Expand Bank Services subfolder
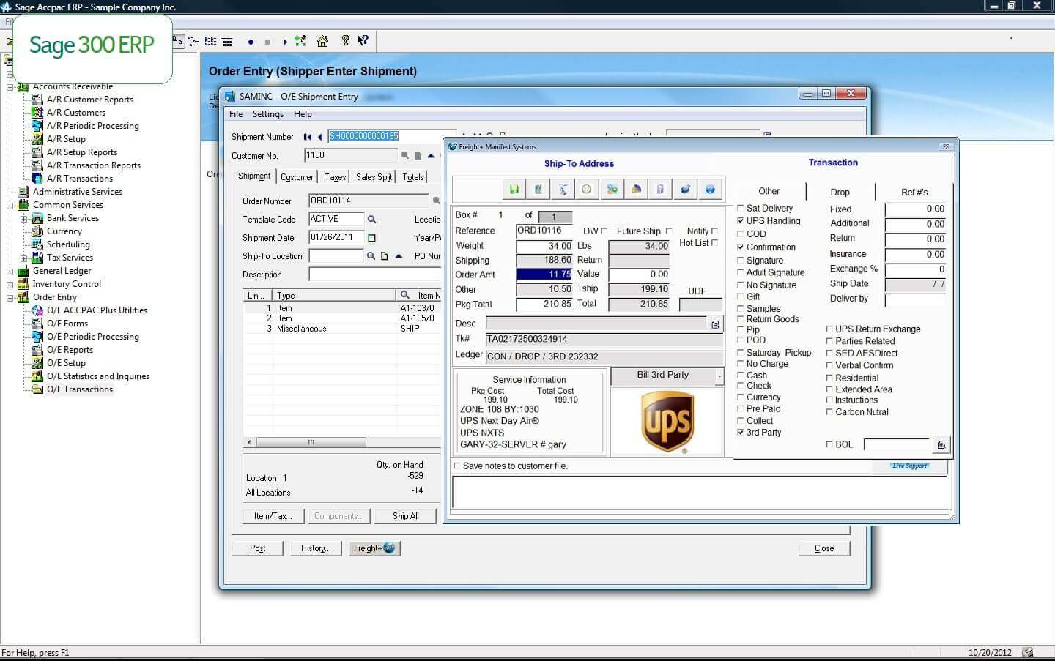1055x661 pixels. [23, 218]
